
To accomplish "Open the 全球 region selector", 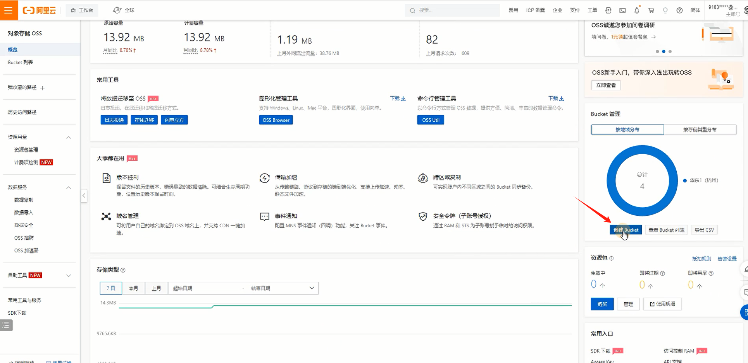I will point(124,10).
